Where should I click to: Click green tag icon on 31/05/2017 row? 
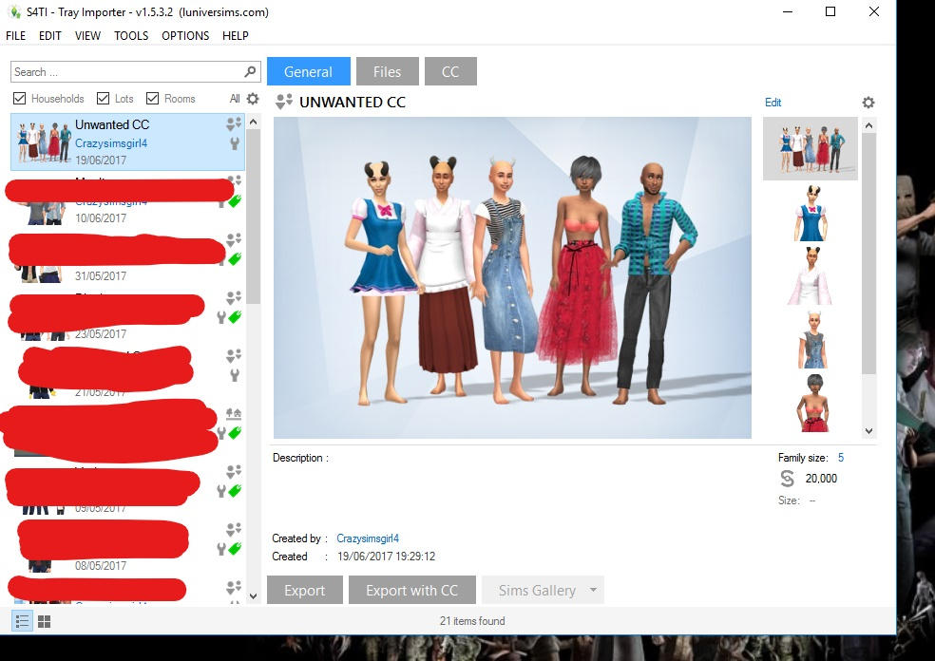[235, 258]
